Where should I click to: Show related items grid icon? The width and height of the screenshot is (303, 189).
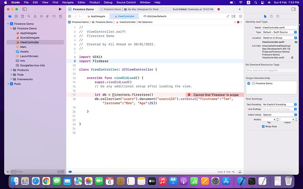click(69, 16)
